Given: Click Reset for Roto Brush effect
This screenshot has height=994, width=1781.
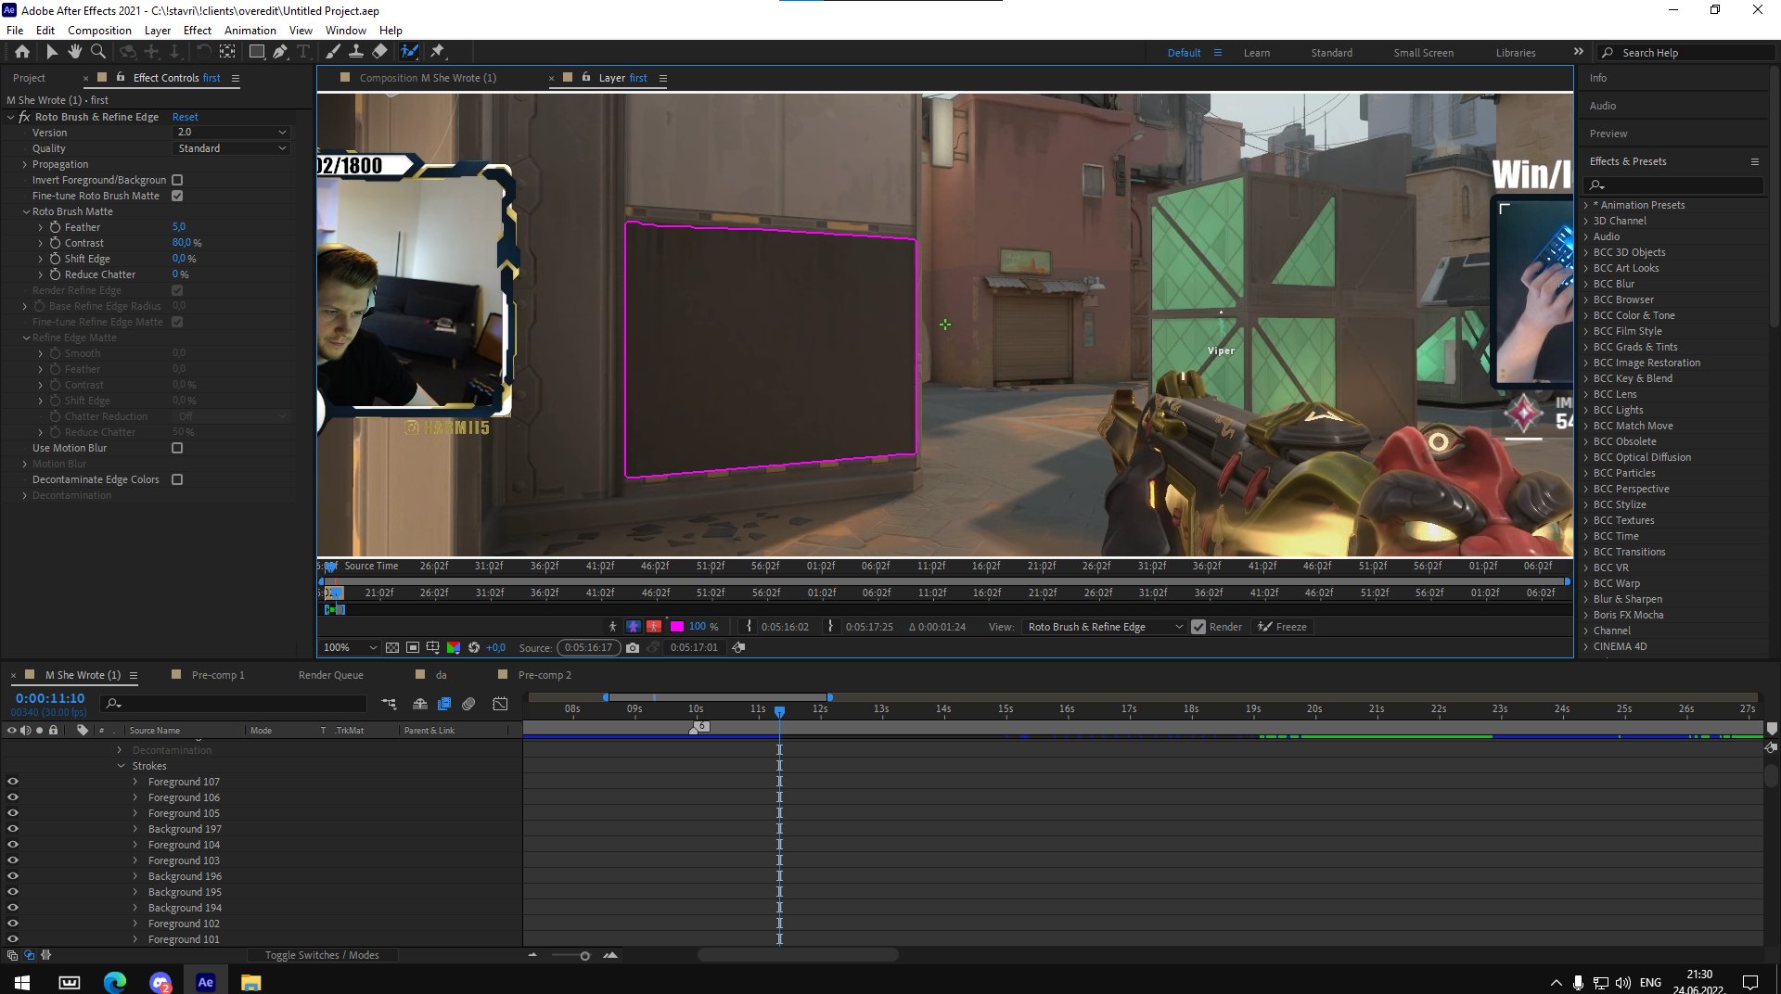Looking at the screenshot, I should point(186,117).
